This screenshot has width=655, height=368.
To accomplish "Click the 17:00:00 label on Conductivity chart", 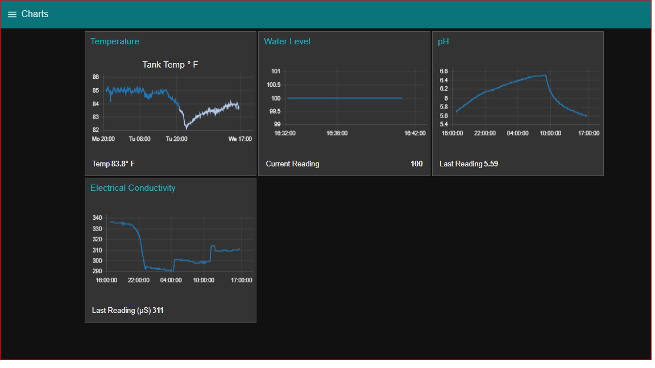I will (242, 280).
